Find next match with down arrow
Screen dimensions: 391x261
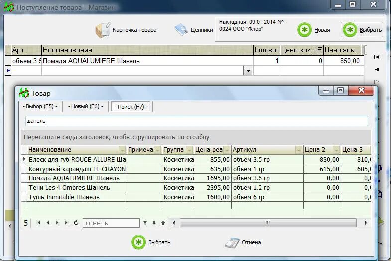click(x=154, y=223)
